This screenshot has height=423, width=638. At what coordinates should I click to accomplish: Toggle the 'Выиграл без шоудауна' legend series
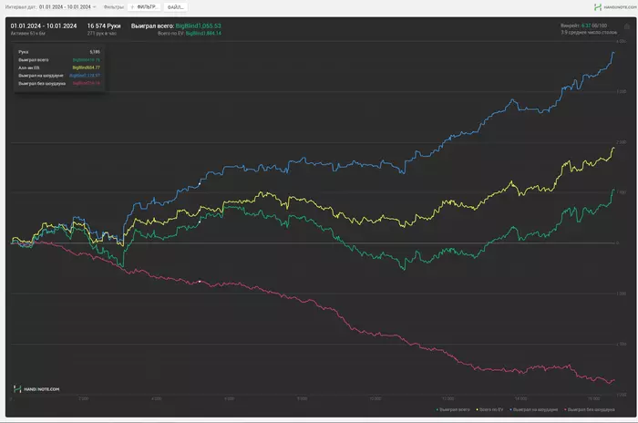point(589,409)
